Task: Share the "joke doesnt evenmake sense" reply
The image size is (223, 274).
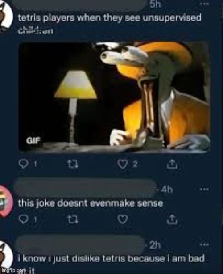Action: [172, 219]
